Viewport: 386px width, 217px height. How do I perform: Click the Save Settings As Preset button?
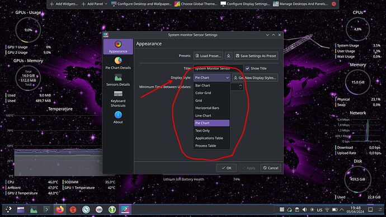click(256, 56)
